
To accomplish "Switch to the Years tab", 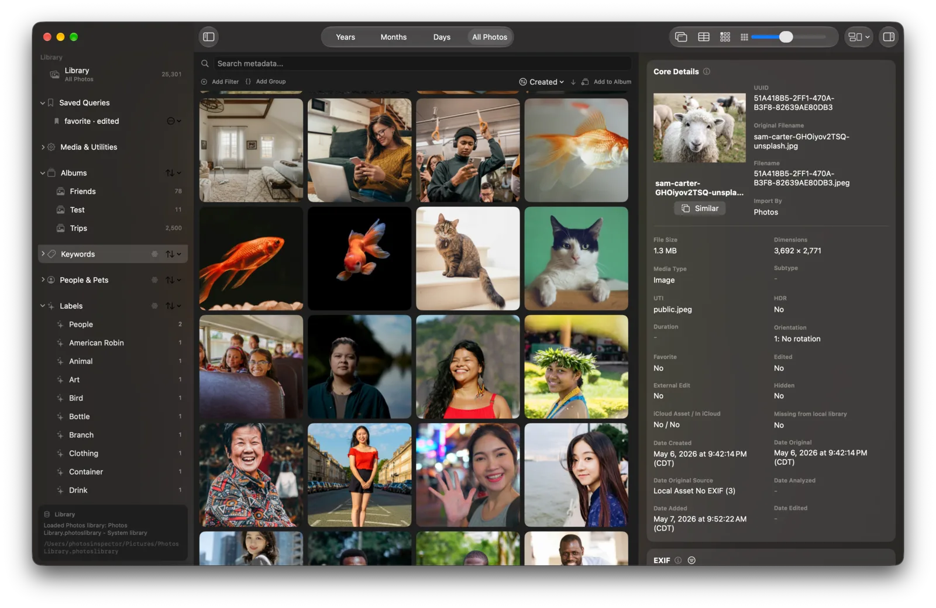I will (x=345, y=37).
